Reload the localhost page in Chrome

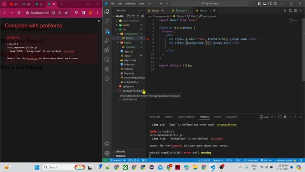[x=19, y=13]
